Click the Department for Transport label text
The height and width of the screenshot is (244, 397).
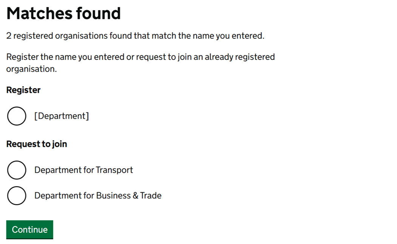point(83,170)
